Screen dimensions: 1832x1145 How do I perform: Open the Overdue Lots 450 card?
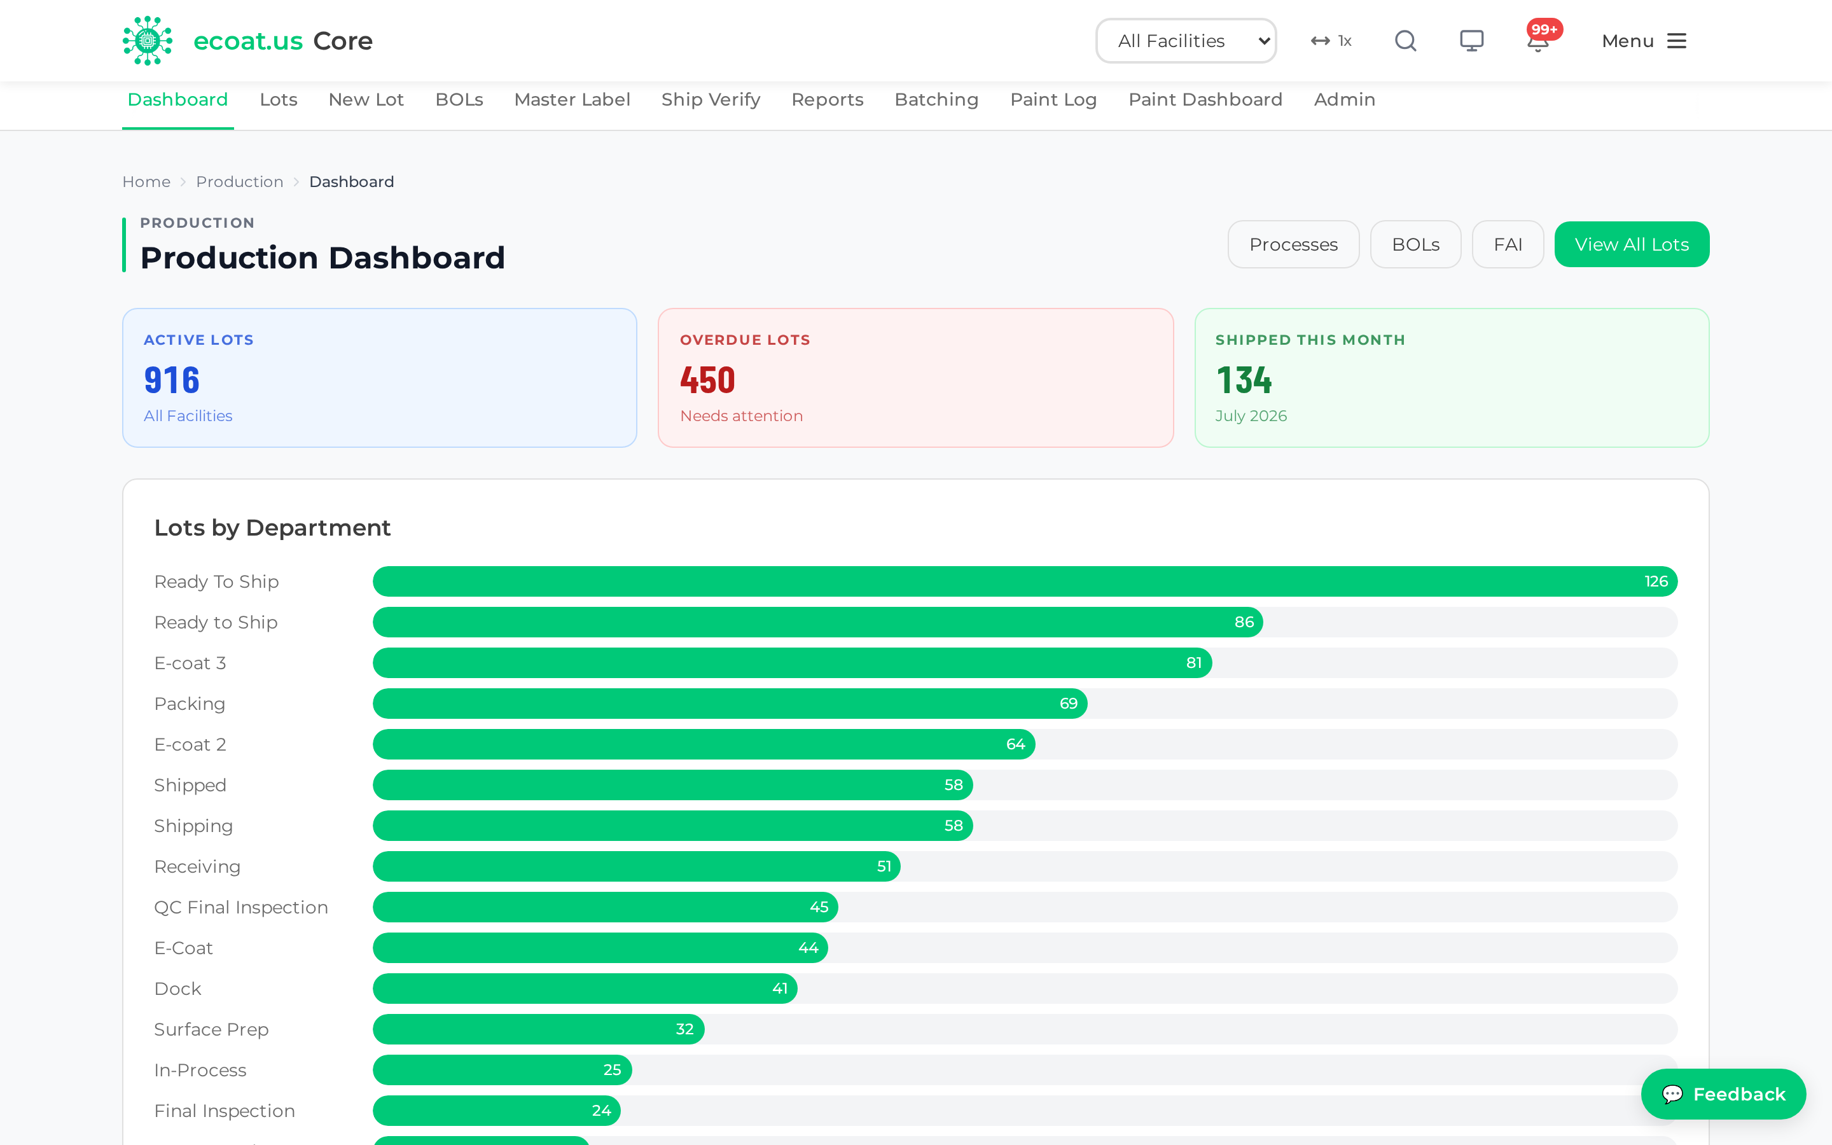(x=916, y=378)
